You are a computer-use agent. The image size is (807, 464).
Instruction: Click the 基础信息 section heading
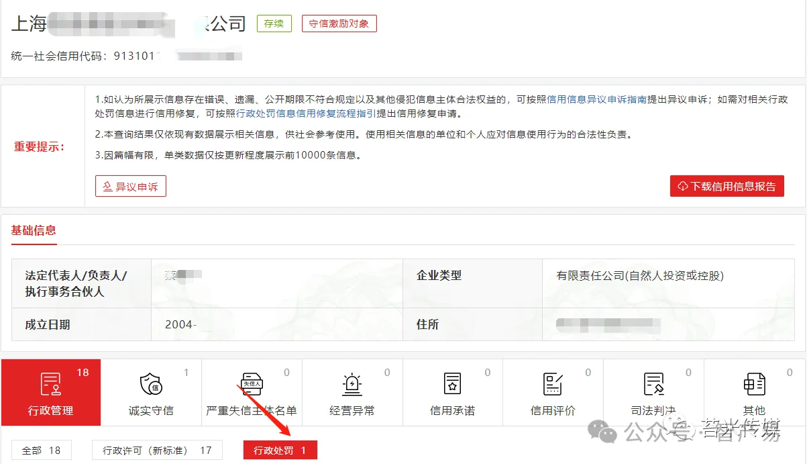tap(34, 230)
